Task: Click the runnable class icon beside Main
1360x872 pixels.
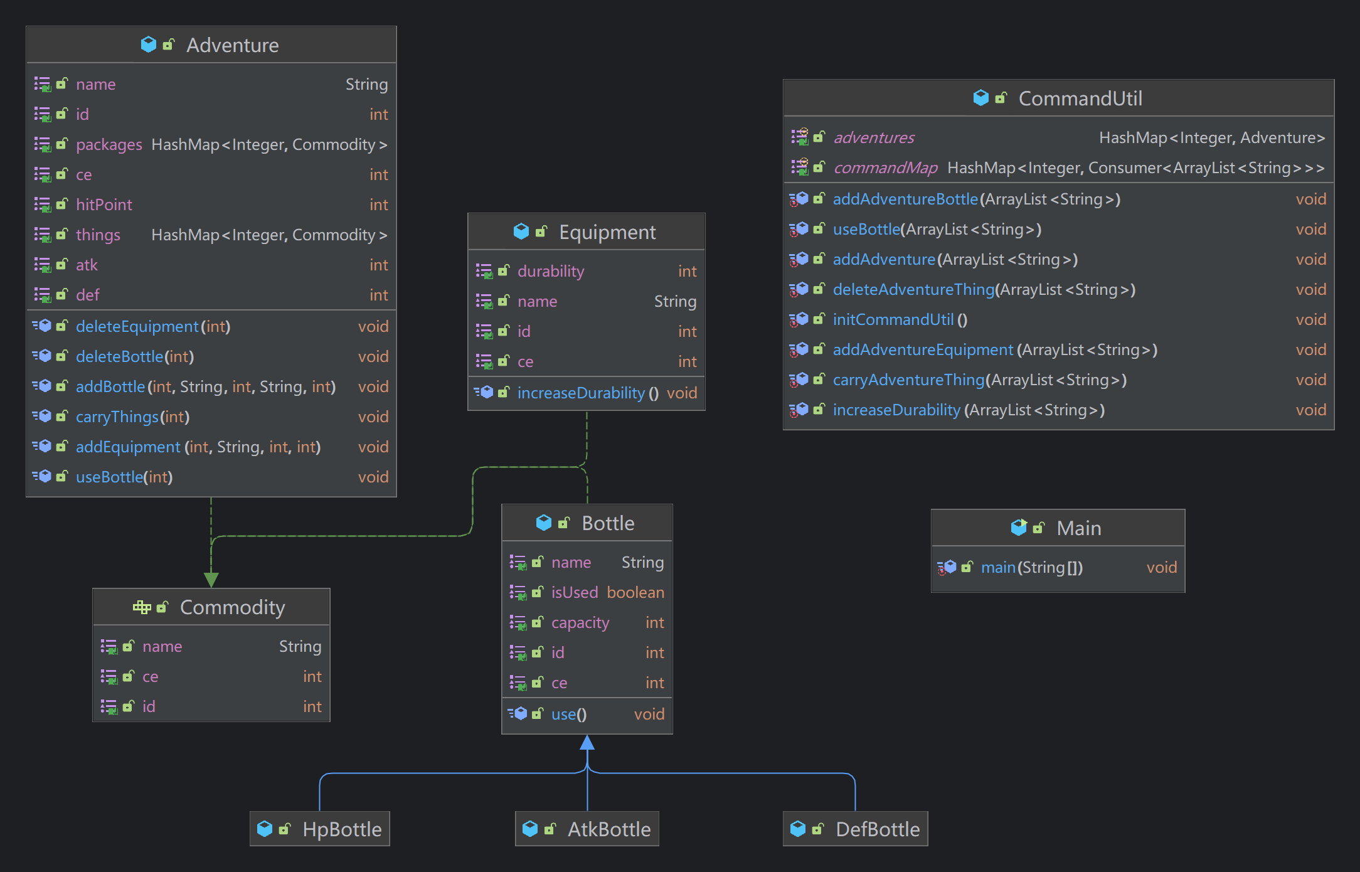Action: tap(1019, 528)
